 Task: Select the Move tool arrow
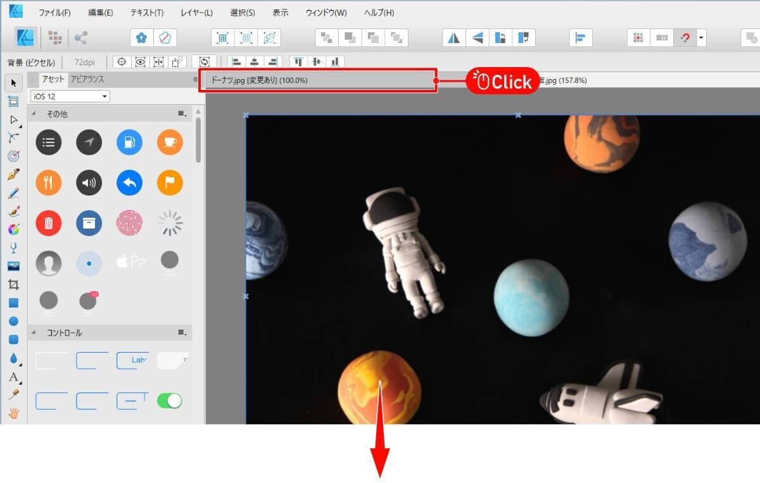click(x=13, y=83)
